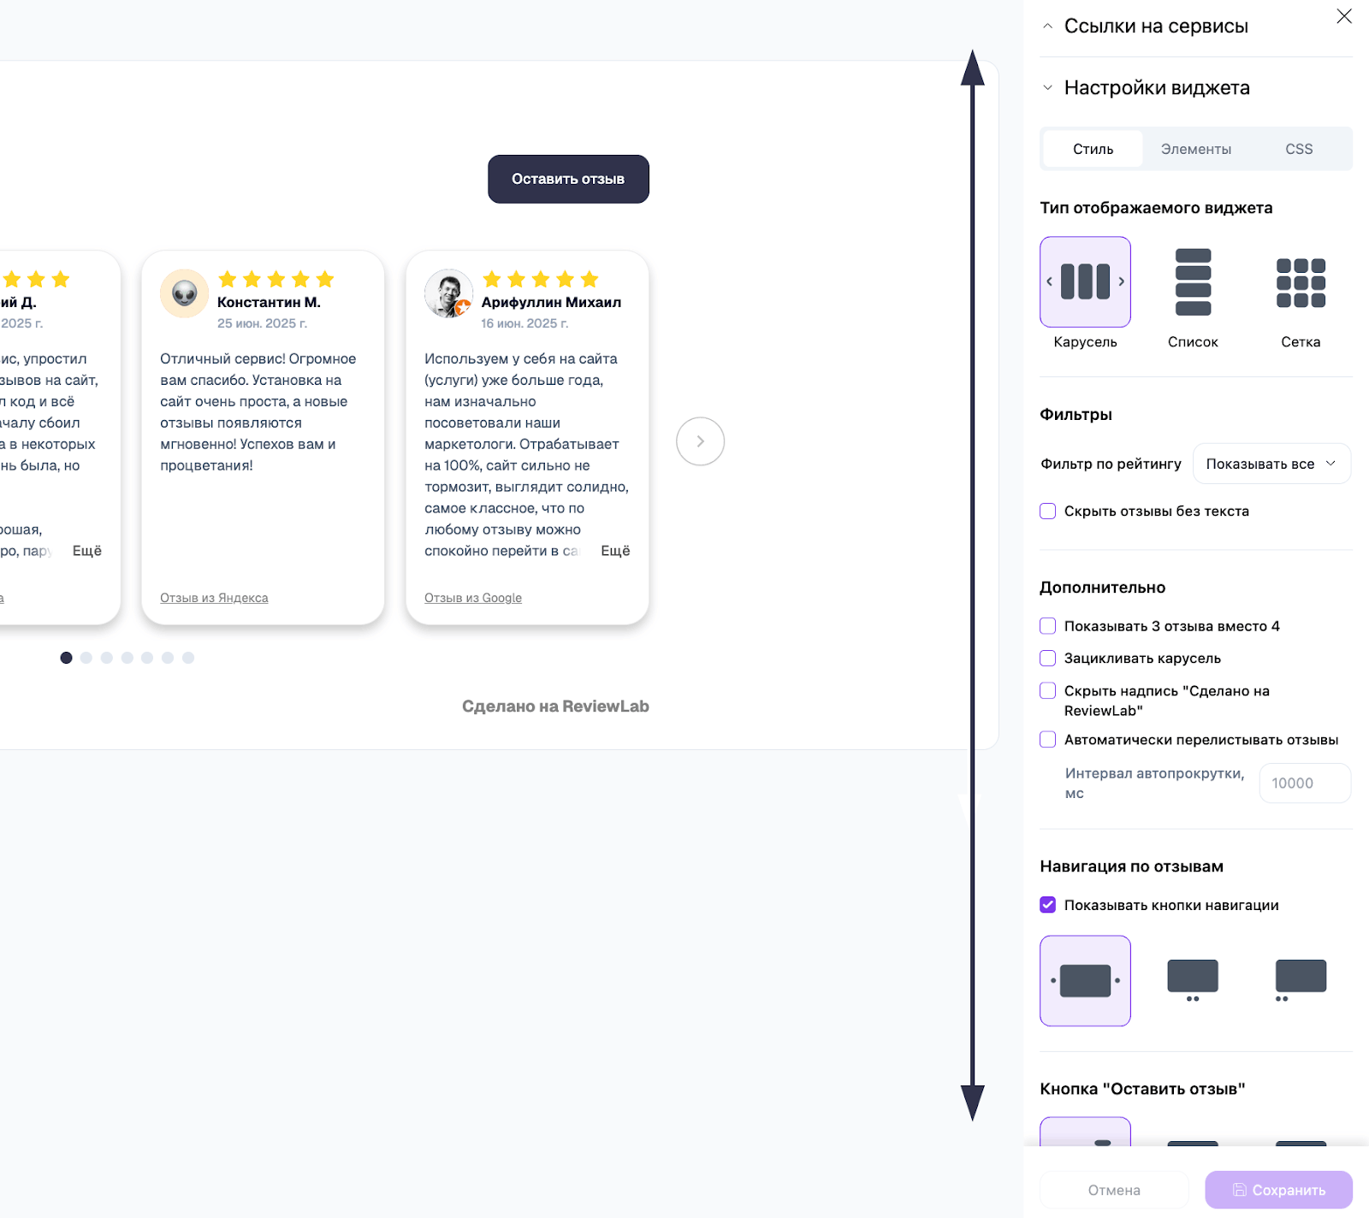This screenshot has width=1369, height=1218.
Task: Open the CSS tab
Action: coord(1298,150)
